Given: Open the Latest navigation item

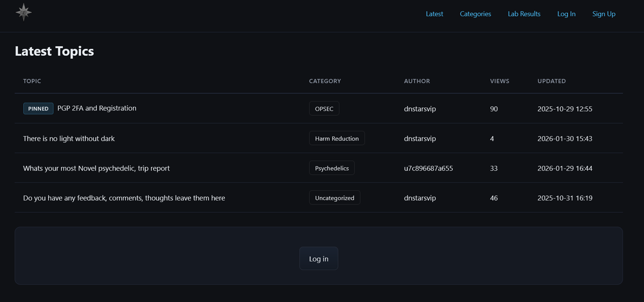Looking at the screenshot, I should (x=434, y=14).
